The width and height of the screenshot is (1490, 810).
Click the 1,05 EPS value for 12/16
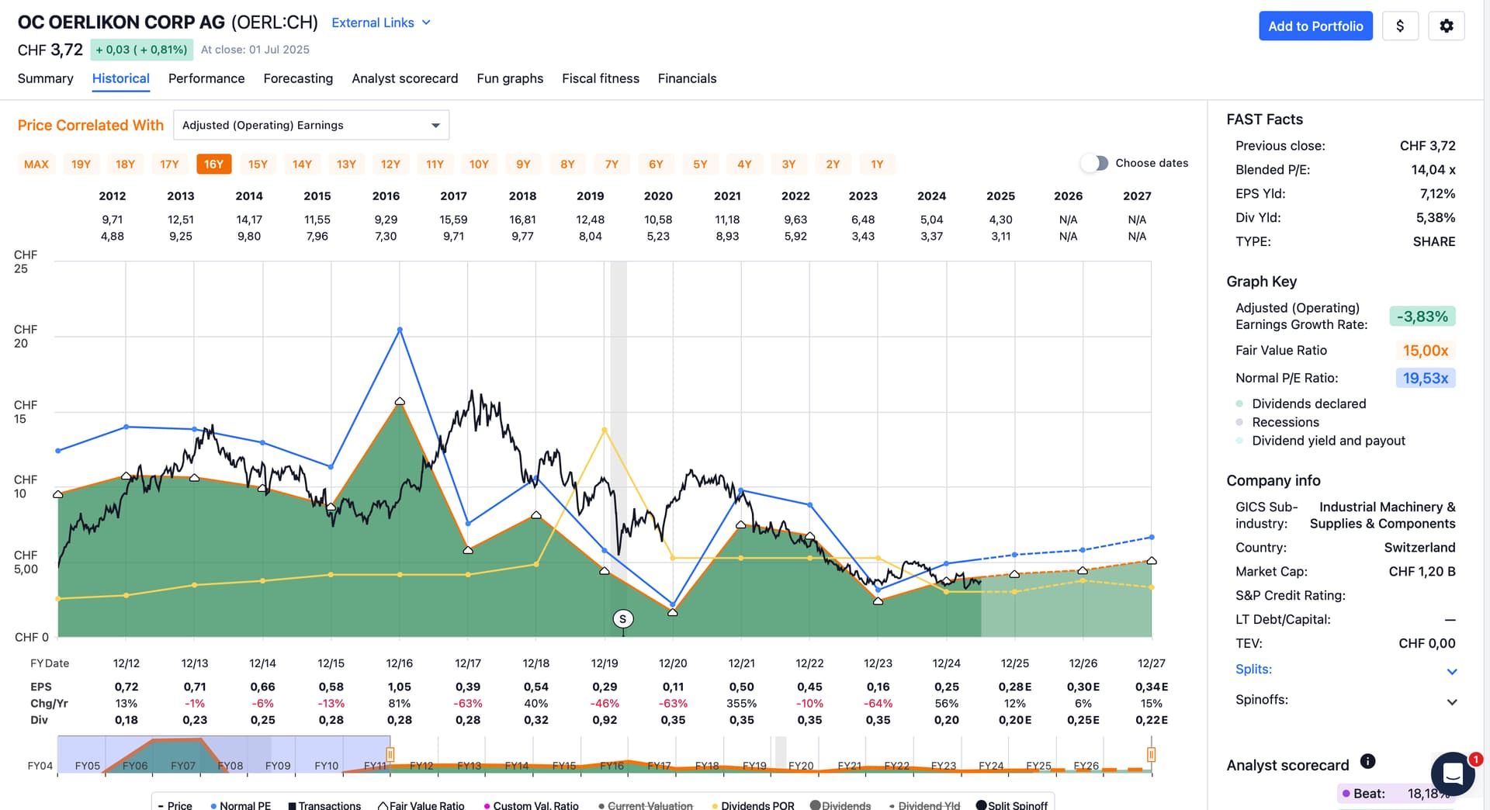click(x=400, y=687)
